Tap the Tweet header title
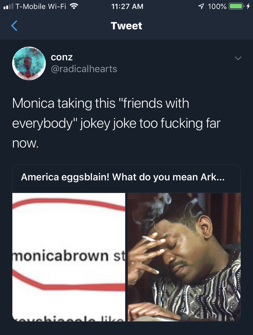This screenshot has width=253, height=335. pyautogui.click(x=126, y=26)
